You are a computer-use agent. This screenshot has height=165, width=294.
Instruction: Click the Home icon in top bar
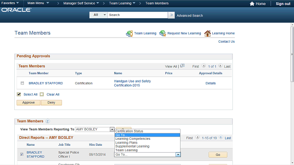[x=252, y=4]
